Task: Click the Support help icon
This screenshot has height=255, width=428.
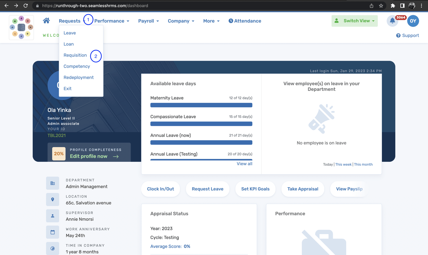Action: 398,35
